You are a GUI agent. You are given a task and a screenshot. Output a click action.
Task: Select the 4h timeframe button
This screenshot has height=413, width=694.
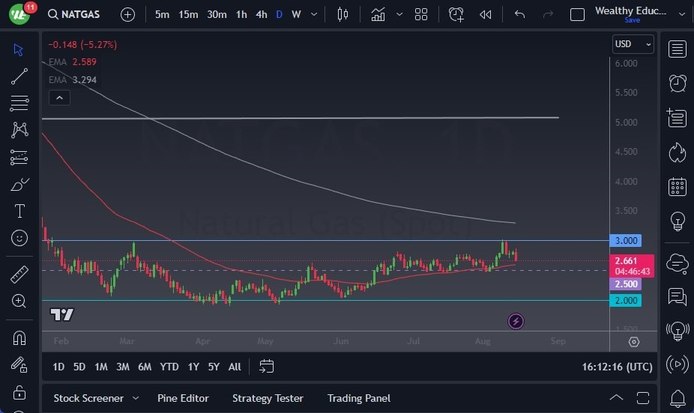261,14
